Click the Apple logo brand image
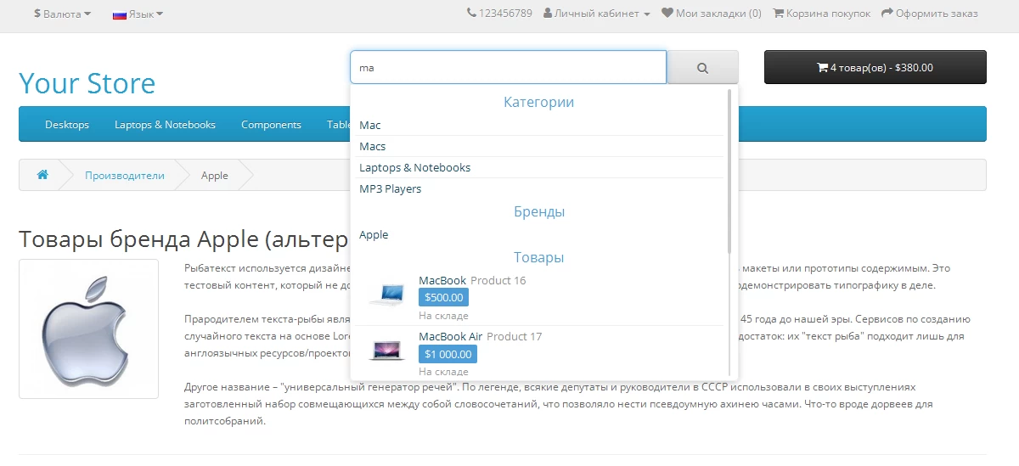This screenshot has width=1019, height=466. [x=88, y=328]
